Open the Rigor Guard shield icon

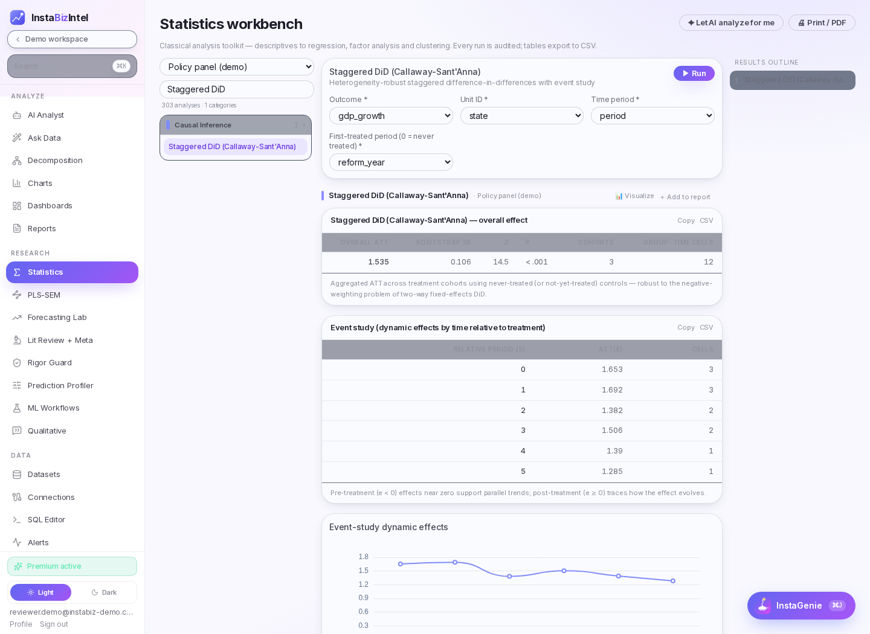pos(17,363)
